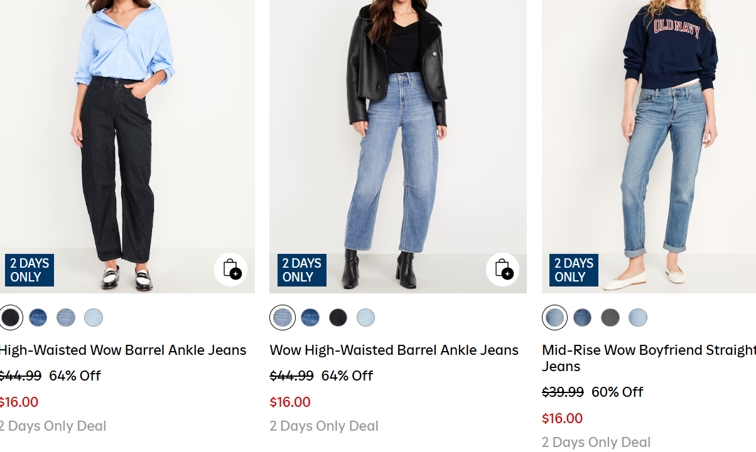Image resolution: width=756 pixels, height=452 pixels.
Task: Click the lightest blue swatch of left product
Action: coord(93,317)
